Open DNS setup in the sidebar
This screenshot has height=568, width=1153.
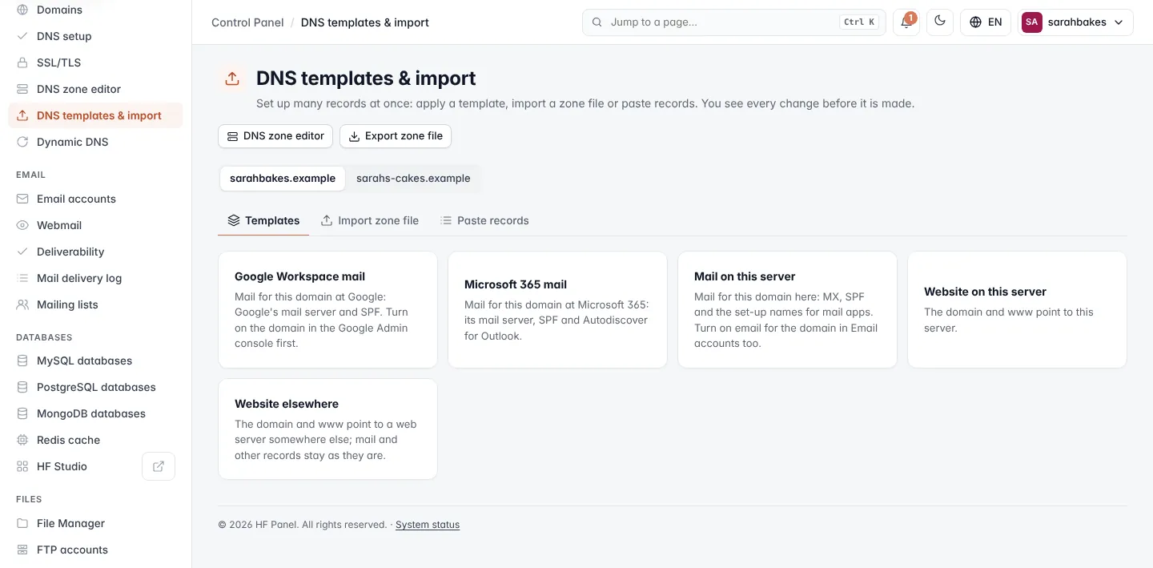click(x=95, y=36)
